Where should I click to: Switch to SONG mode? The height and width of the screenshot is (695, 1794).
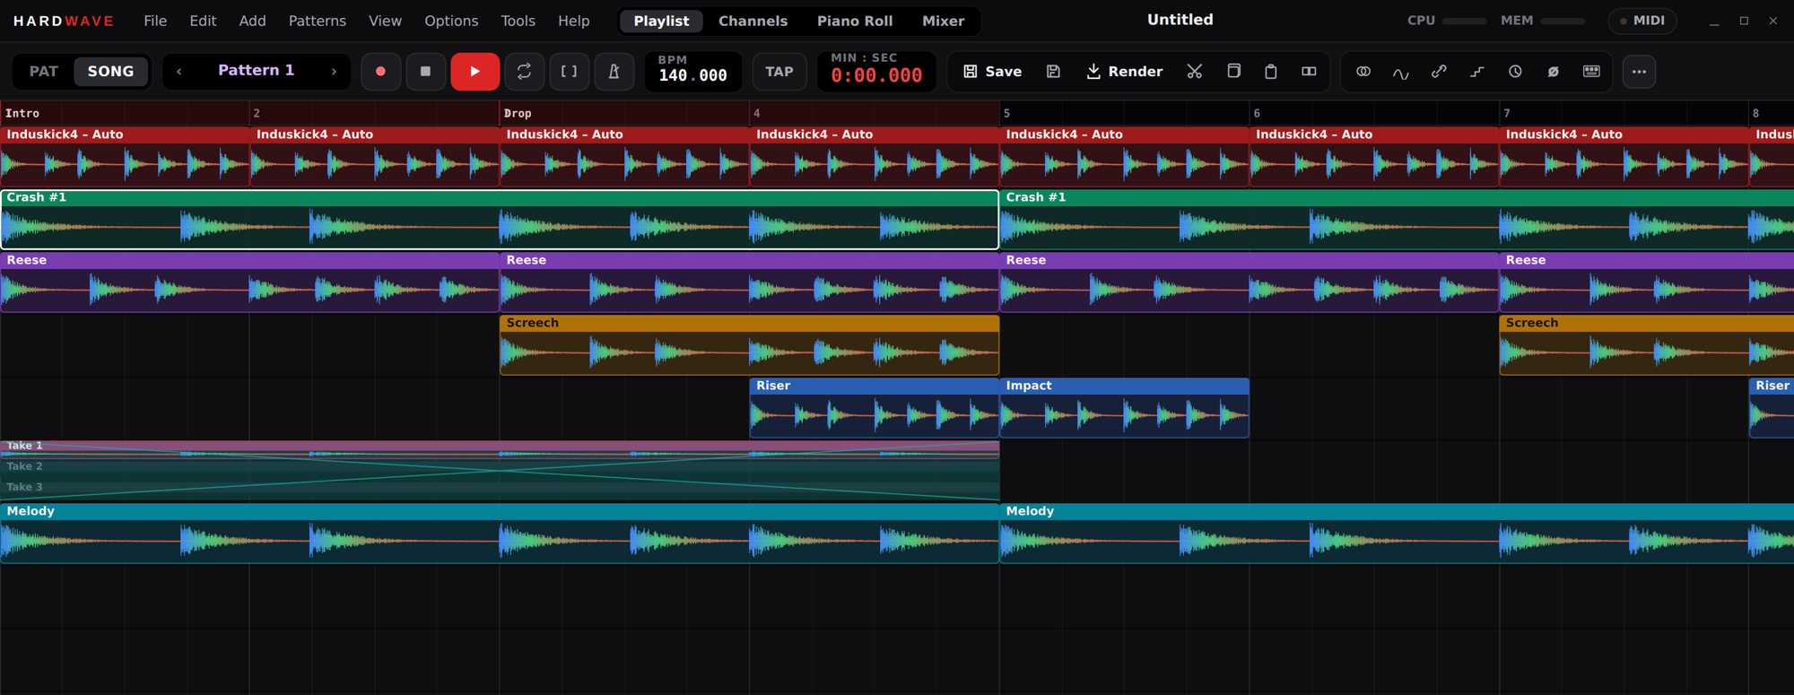point(110,72)
